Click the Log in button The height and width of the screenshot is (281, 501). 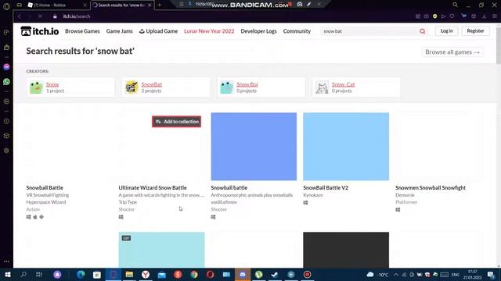point(447,31)
